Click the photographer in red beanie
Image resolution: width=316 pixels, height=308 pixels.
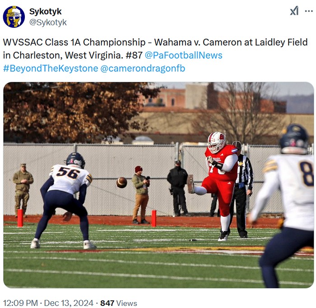[141, 195]
